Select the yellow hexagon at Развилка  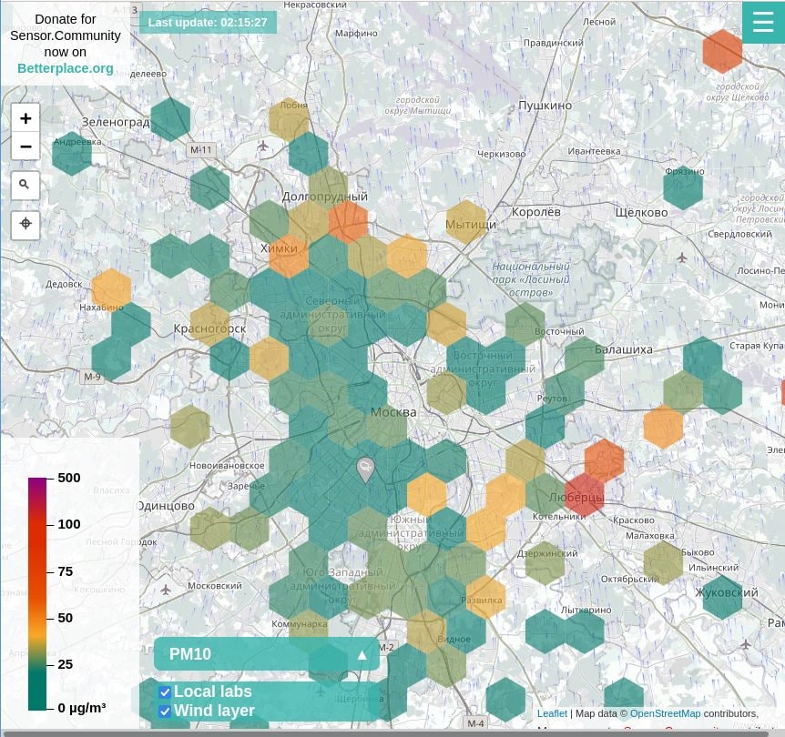point(485,598)
